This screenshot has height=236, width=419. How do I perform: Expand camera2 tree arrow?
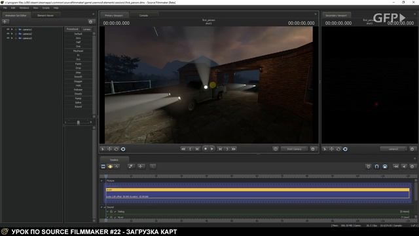12,33
